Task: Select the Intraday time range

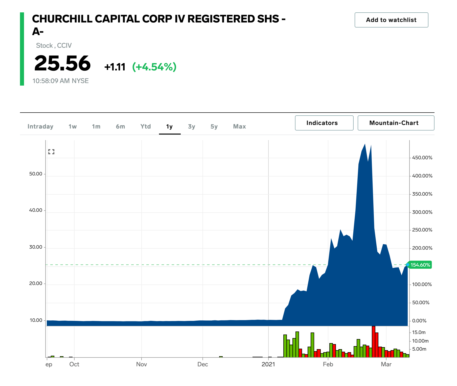Action: 40,126
